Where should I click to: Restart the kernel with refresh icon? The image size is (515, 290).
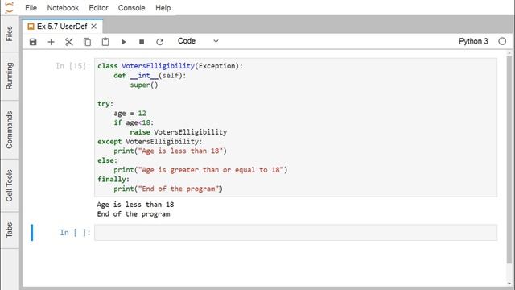(159, 42)
